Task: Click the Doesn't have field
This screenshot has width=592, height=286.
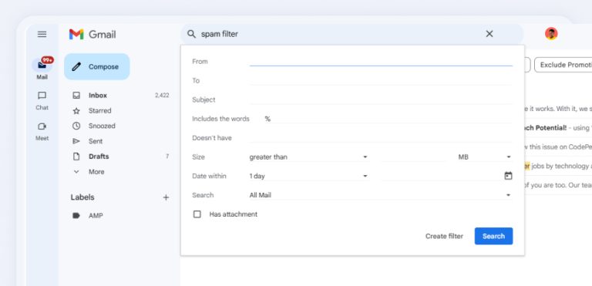Action: point(381,138)
